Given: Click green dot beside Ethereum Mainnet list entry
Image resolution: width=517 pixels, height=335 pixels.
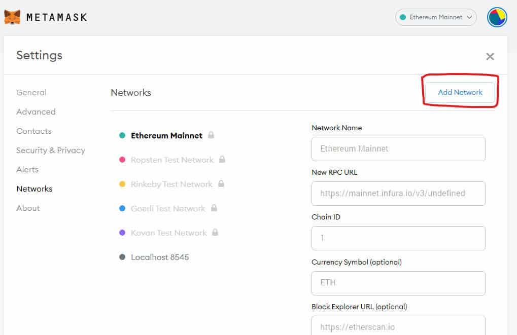Looking at the screenshot, I should coord(122,135).
